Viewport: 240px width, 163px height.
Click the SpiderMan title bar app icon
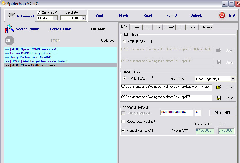pyautogui.click(x=3, y=3)
